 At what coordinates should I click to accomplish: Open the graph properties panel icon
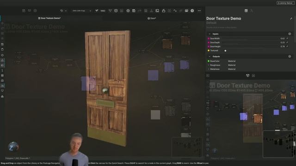point(246,11)
